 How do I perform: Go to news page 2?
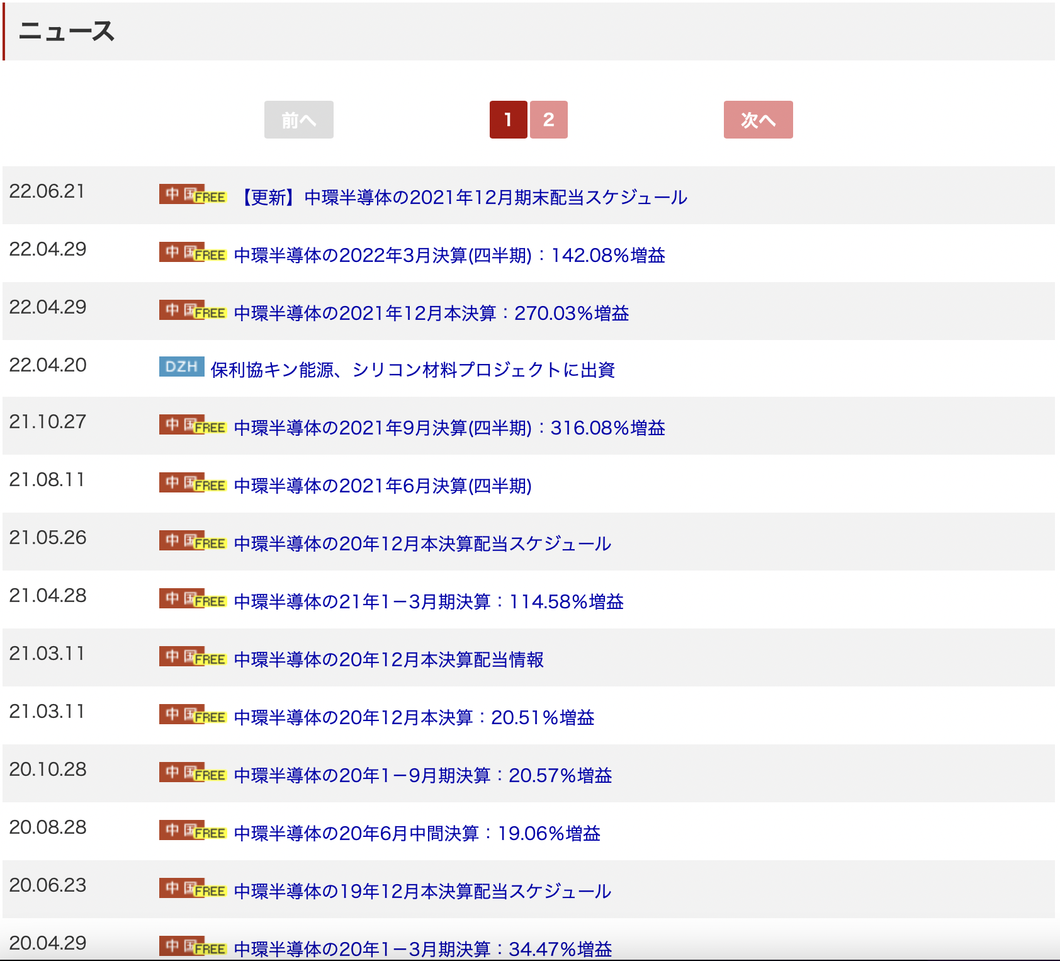tap(548, 120)
